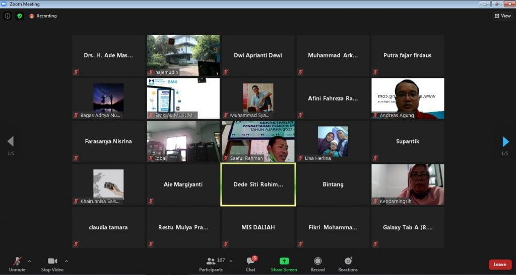This screenshot has width=516, height=275.
Task: Click muted mic icon on Supantik tile
Action: tap(375, 158)
